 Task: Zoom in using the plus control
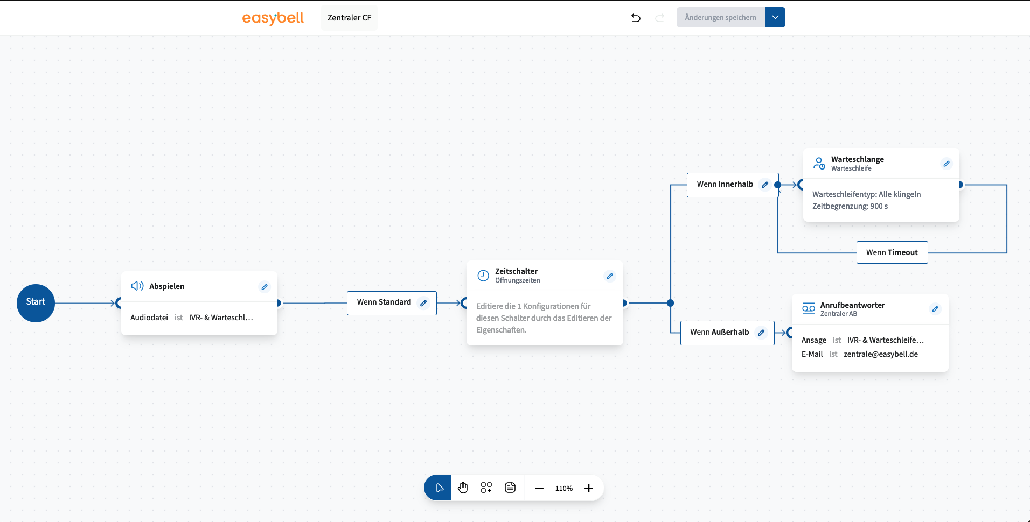pos(588,488)
